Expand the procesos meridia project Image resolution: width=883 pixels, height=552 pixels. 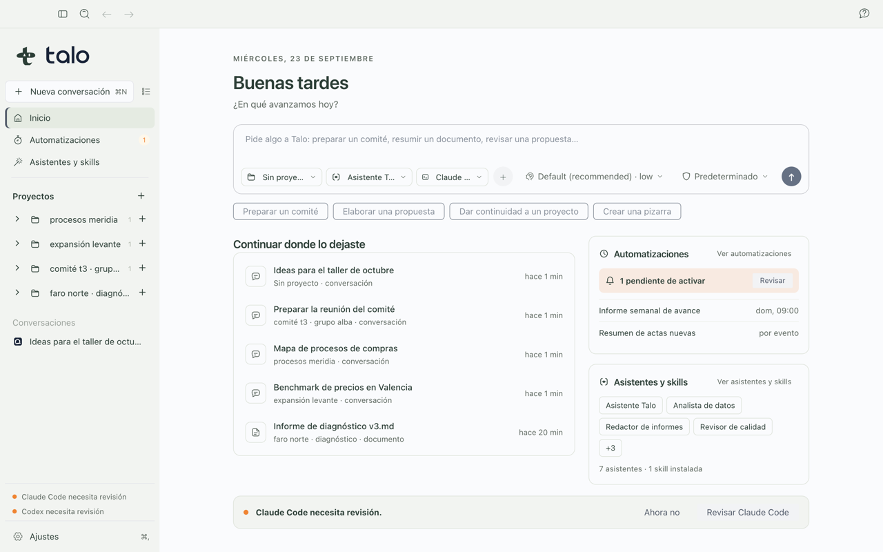pos(17,219)
